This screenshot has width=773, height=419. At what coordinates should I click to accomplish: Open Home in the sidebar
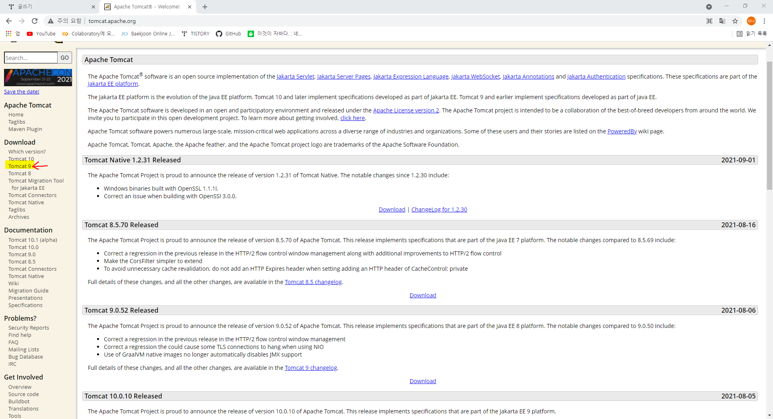click(16, 114)
